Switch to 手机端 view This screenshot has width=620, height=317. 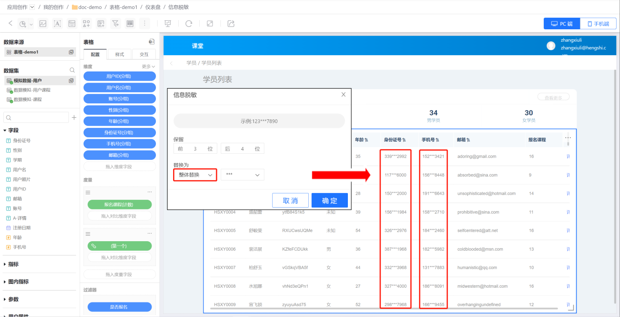pyautogui.click(x=598, y=24)
